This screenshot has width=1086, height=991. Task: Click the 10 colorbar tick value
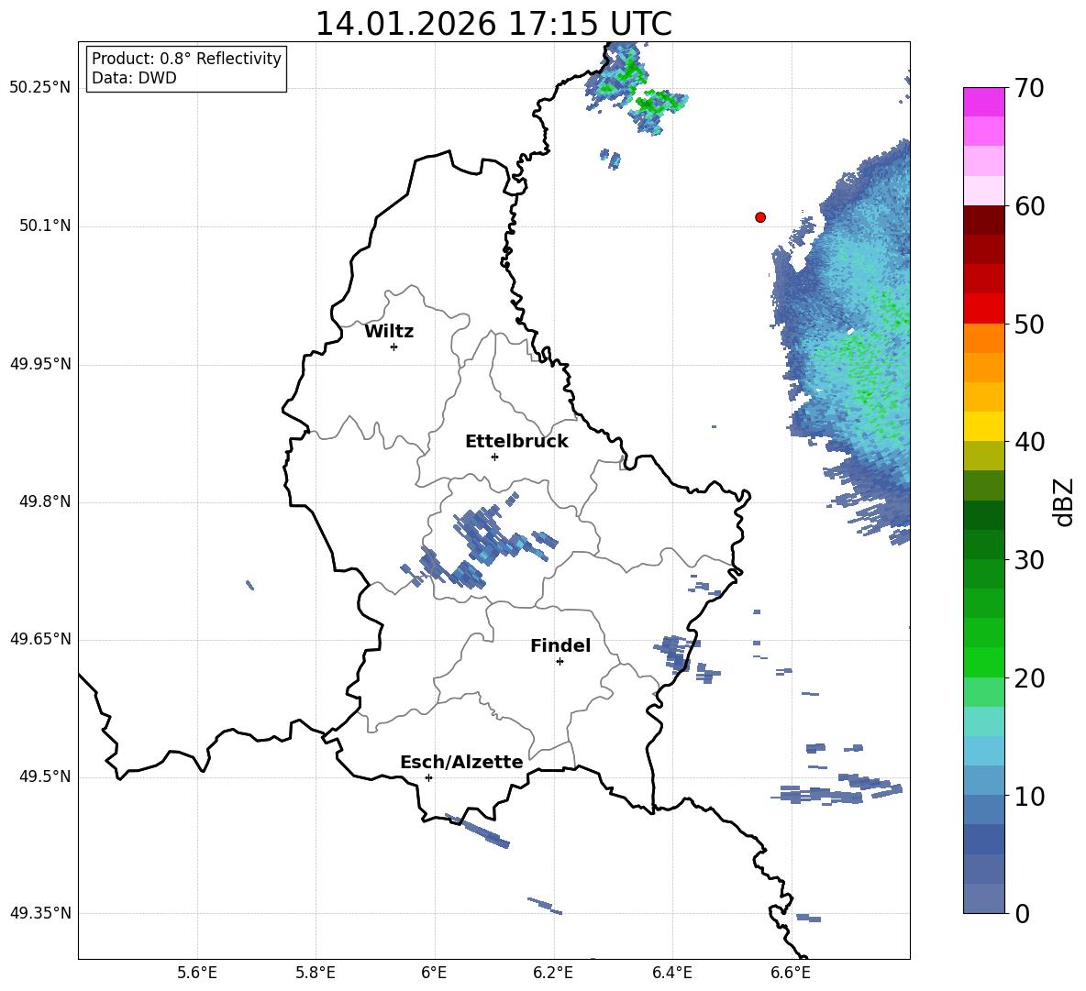(x=1029, y=796)
